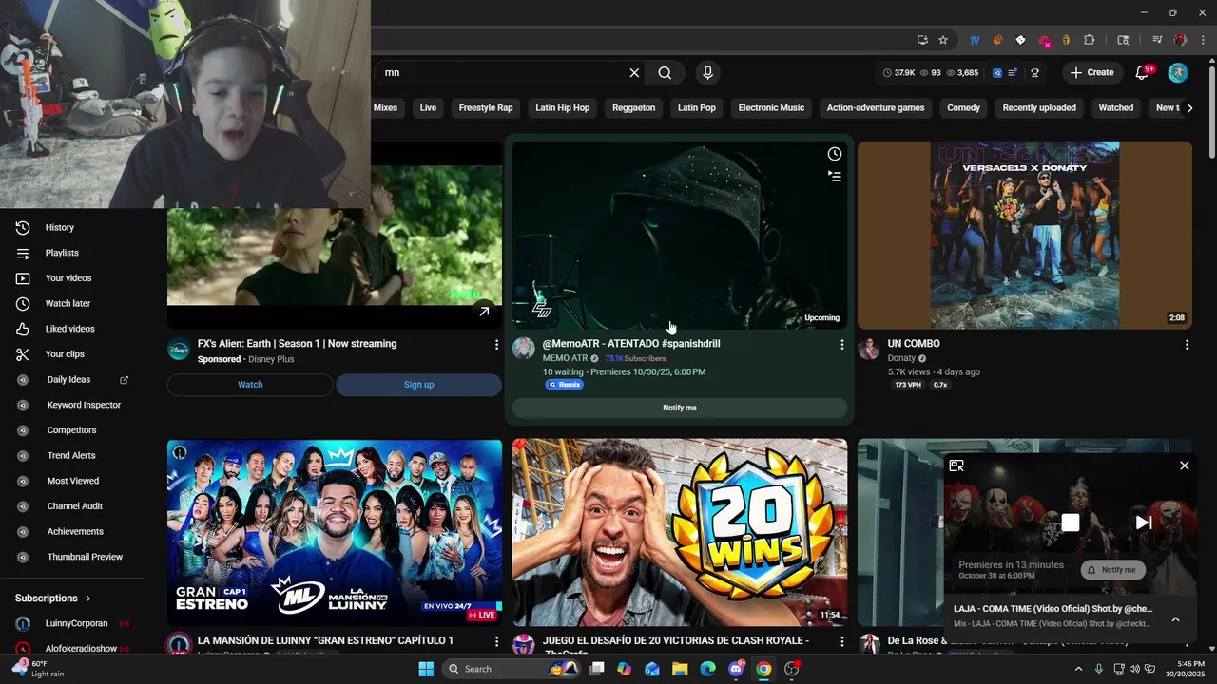This screenshot has width=1217, height=684.
Task: Click the ad's Watch button
Action: (250, 385)
